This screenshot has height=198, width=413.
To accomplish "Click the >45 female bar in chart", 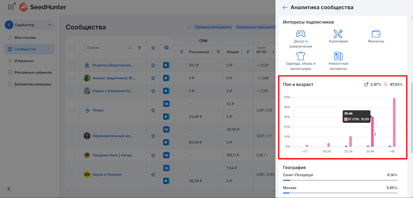I will (x=394, y=122).
